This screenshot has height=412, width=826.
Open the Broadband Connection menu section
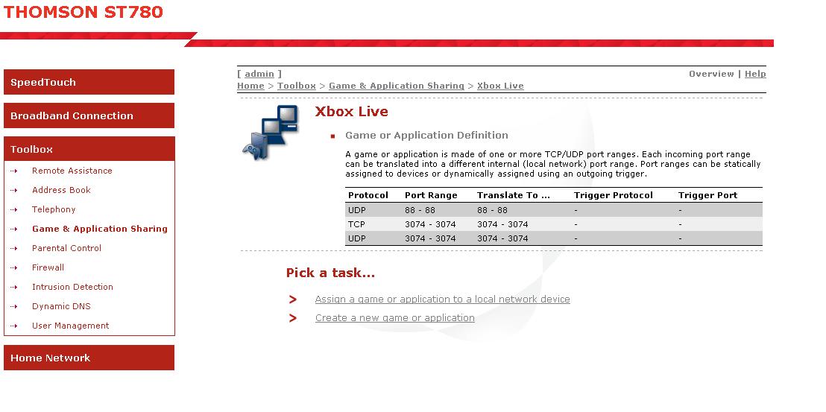point(89,115)
